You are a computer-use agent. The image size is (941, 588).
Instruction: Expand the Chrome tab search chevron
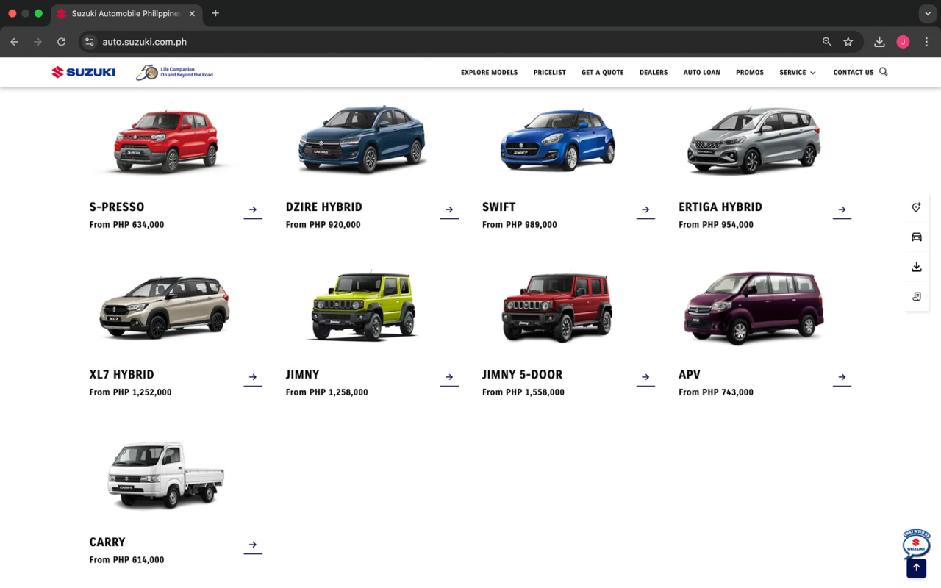coord(928,13)
